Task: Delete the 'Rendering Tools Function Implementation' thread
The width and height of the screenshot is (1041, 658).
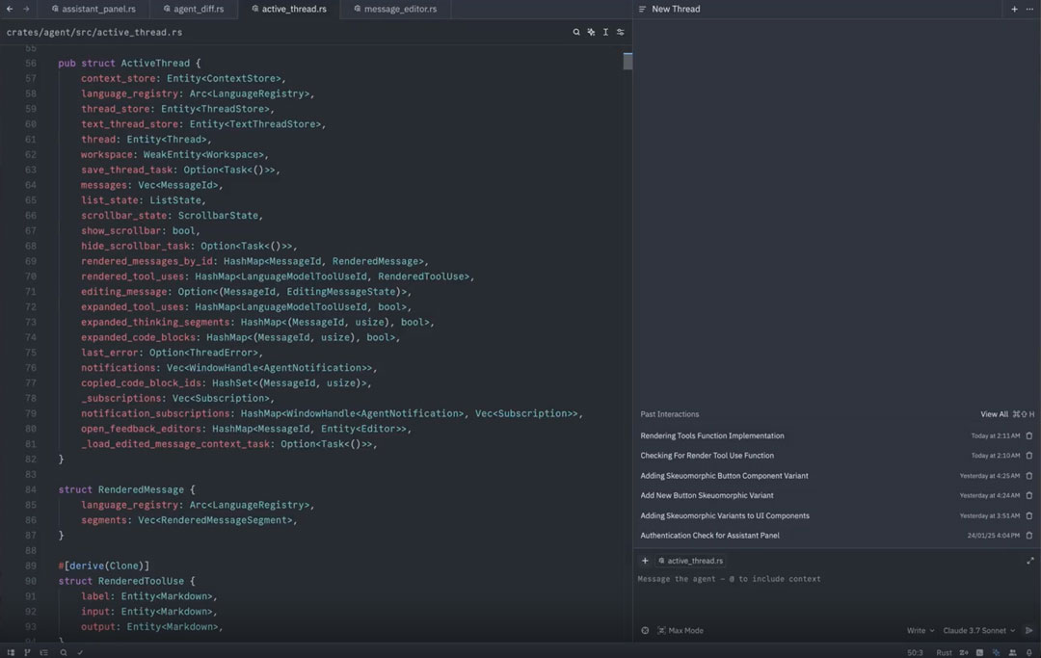Action: tap(1029, 436)
